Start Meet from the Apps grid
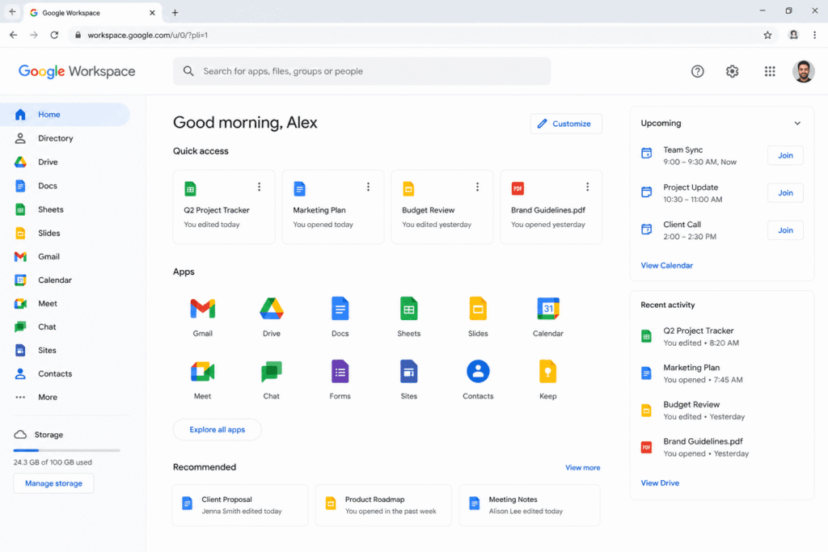Screen dimensions: 828x552 (203, 372)
